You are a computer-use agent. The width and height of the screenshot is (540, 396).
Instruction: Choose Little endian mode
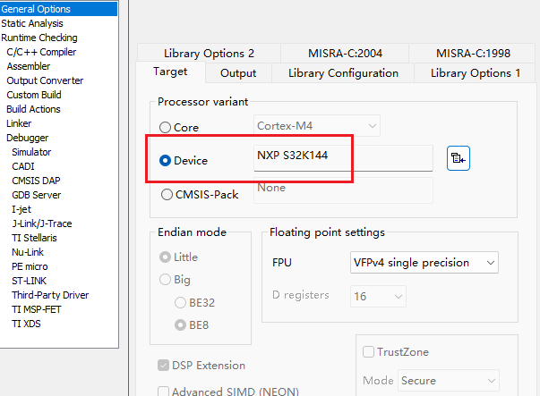click(166, 257)
